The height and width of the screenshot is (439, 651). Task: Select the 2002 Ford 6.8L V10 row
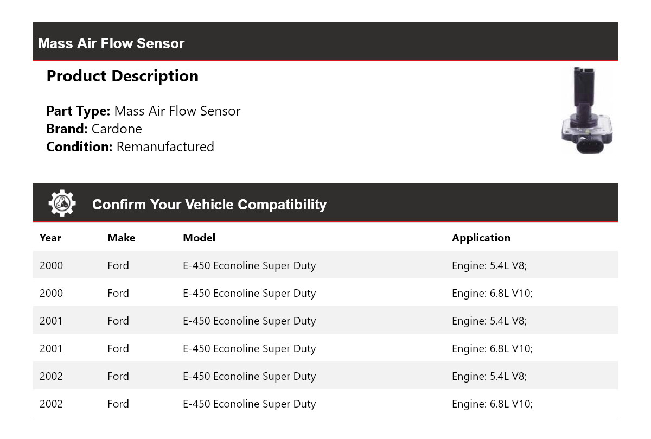coord(325,404)
